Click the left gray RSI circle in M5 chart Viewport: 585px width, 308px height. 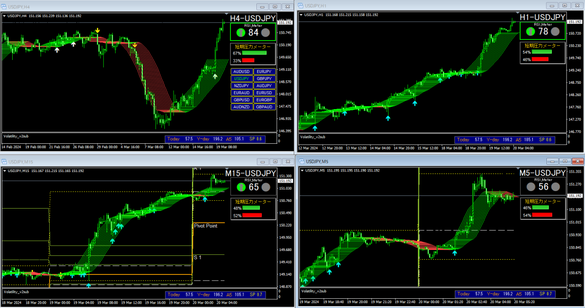coord(530,187)
